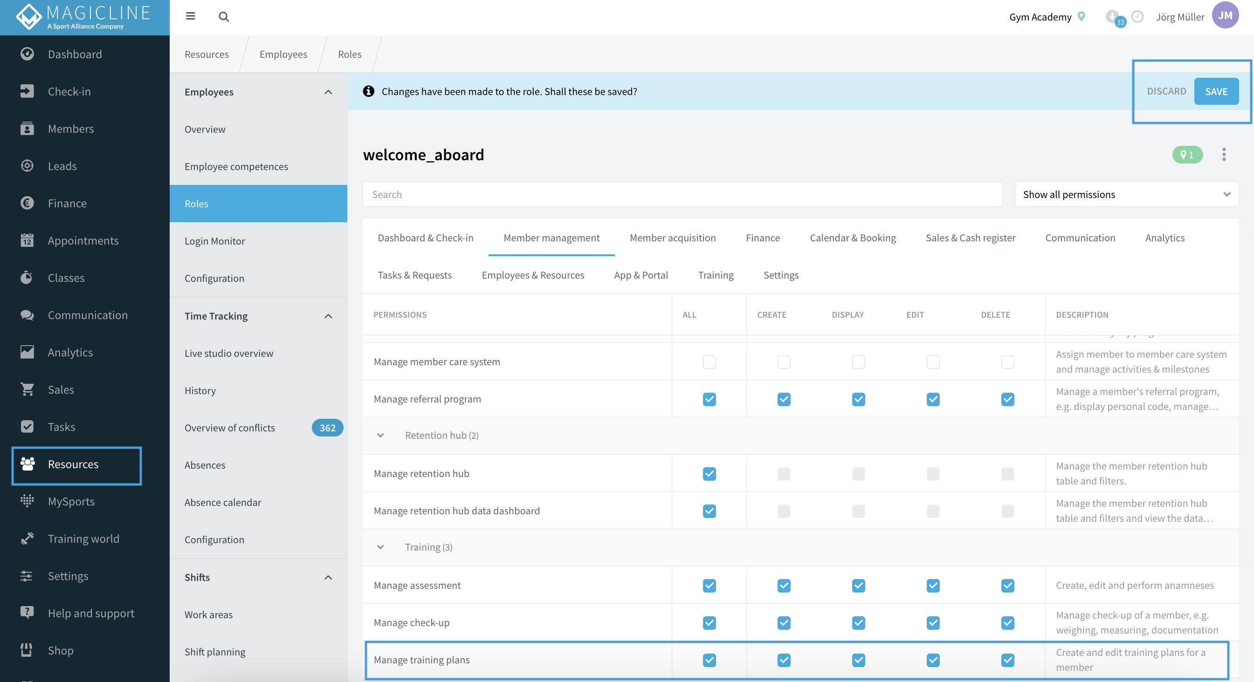Uncheck ALL for Manage retention hub

coord(709,474)
